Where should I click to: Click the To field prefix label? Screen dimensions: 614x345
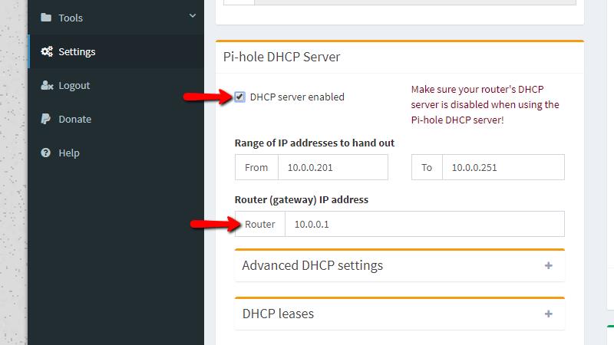tap(427, 167)
